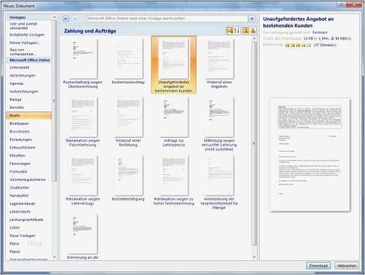This screenshot has width=365, height=275.
Task: Click template gallery scroll-up arrow
Action: point(255,38)
